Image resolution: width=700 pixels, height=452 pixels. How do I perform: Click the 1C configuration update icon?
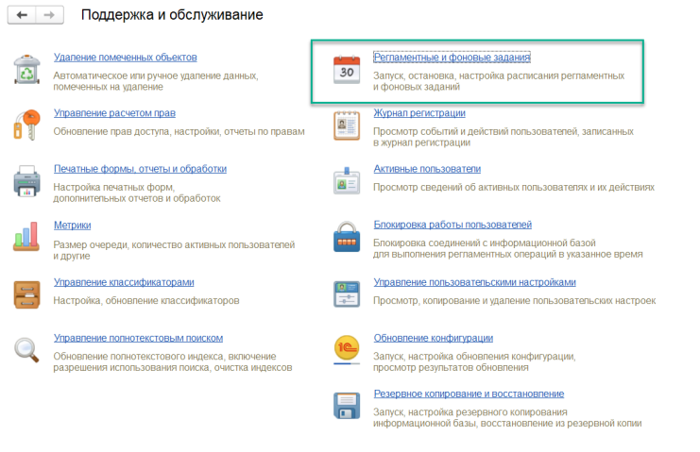(x=347, y=349)
